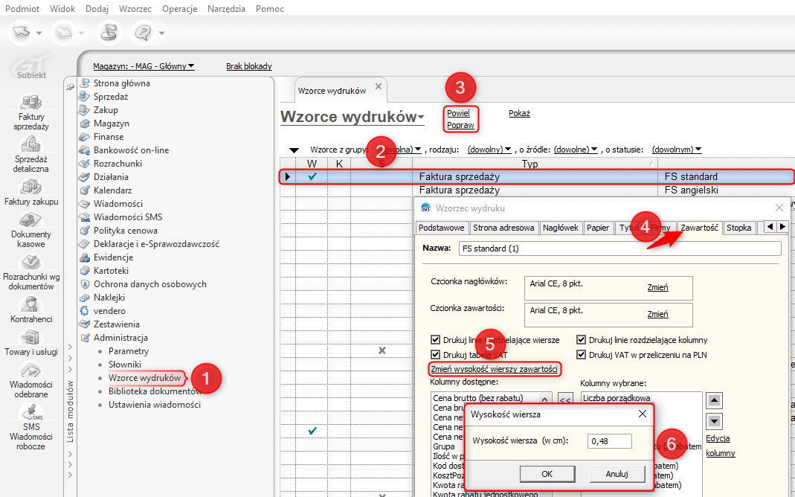Image resolution: width=795 pixels, height=497 pixels.
Task: Open Faktury sprzedaży module icon
Action: point(31,101)
